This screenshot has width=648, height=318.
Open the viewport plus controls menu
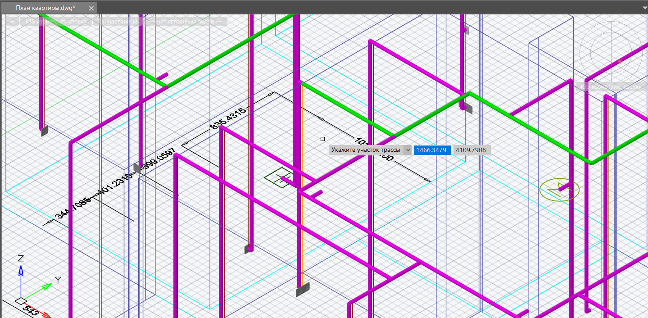click(12, 21)
